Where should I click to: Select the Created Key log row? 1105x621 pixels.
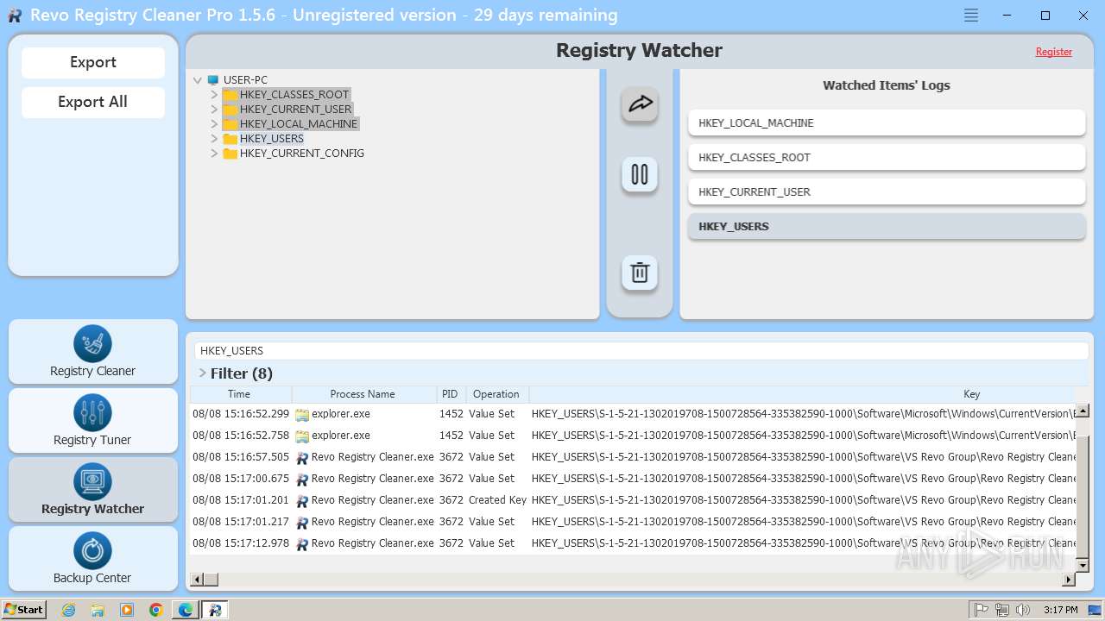[634, 500]
